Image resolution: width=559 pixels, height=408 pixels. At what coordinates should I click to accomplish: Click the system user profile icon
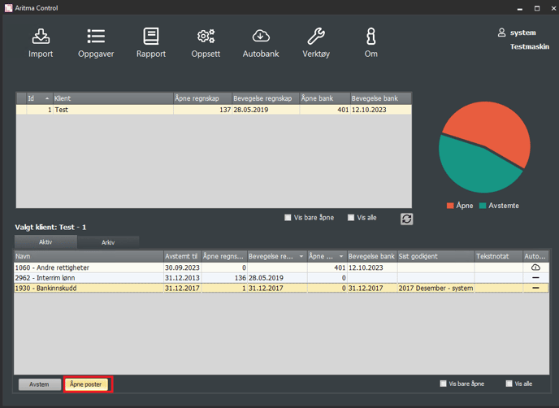click(x=502, y=33)
